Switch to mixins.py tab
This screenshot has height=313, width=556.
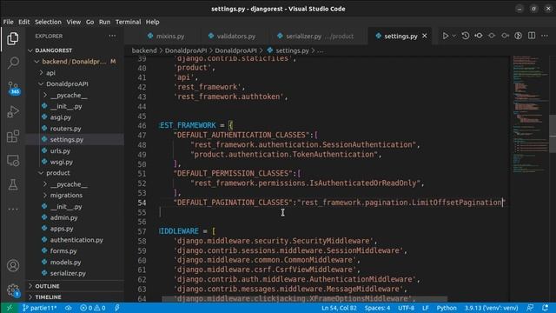[x=166, y=37]
